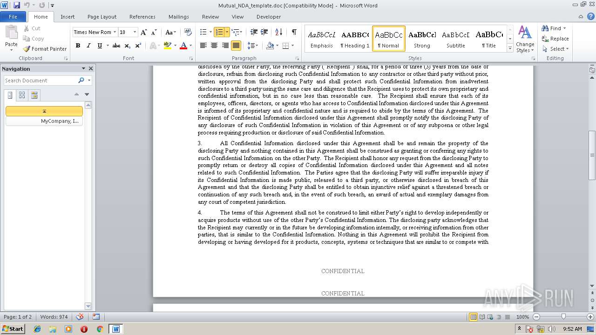The image size is (596, 335).
Task: Apply the Strong style
Action: [422, 39]
